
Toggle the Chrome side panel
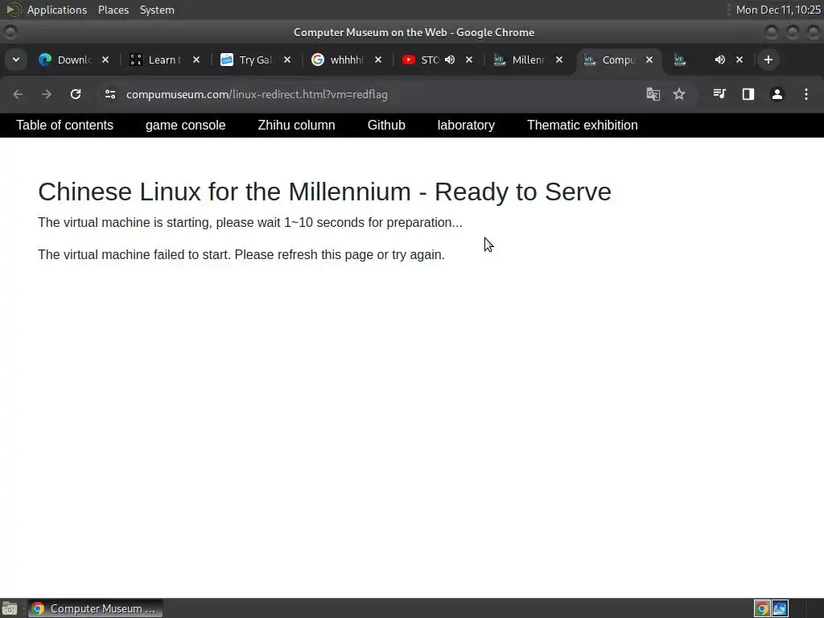pos(748,94)
